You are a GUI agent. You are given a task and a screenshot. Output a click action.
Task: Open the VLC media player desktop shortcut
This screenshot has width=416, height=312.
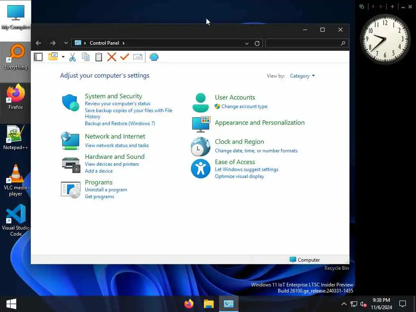pyautogui.click(x=16, y=180)
